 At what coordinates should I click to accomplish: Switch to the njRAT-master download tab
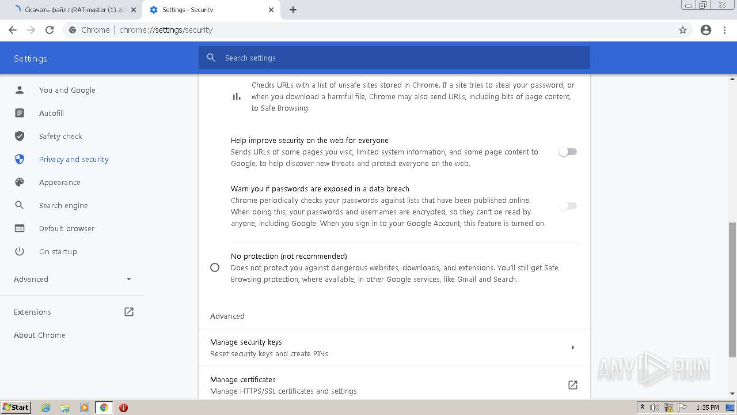(71, 10)
